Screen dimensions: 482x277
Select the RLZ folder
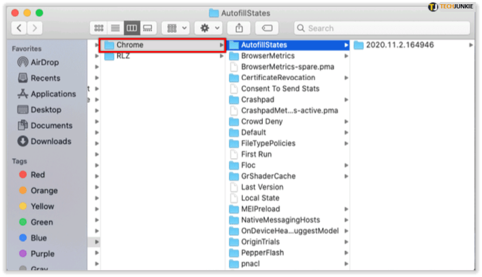(x=163, y=56)
